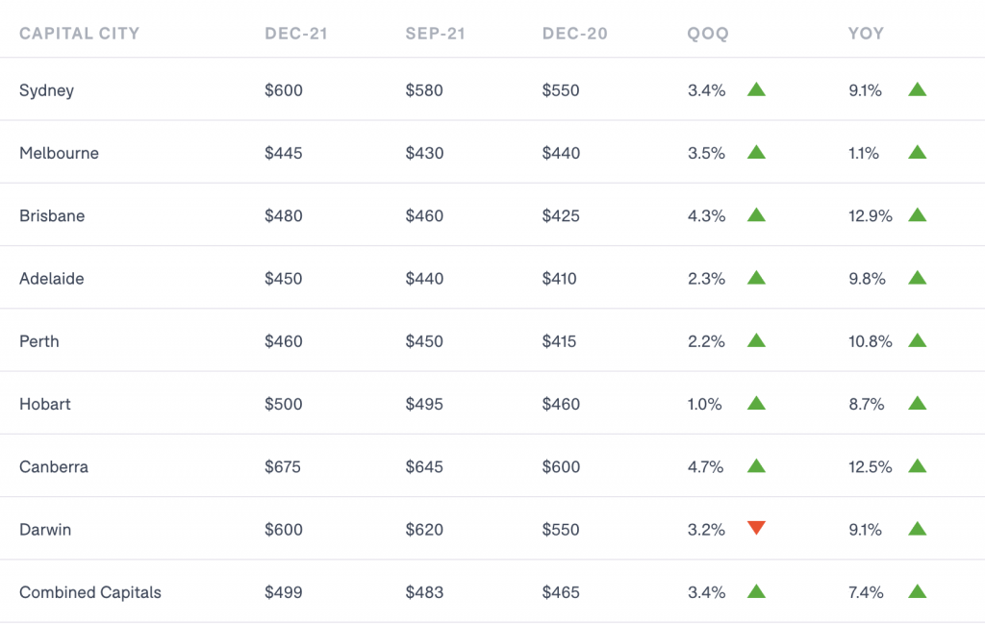
Task: Select the Combined Capitals row label
Action: [x=89, y=592]
